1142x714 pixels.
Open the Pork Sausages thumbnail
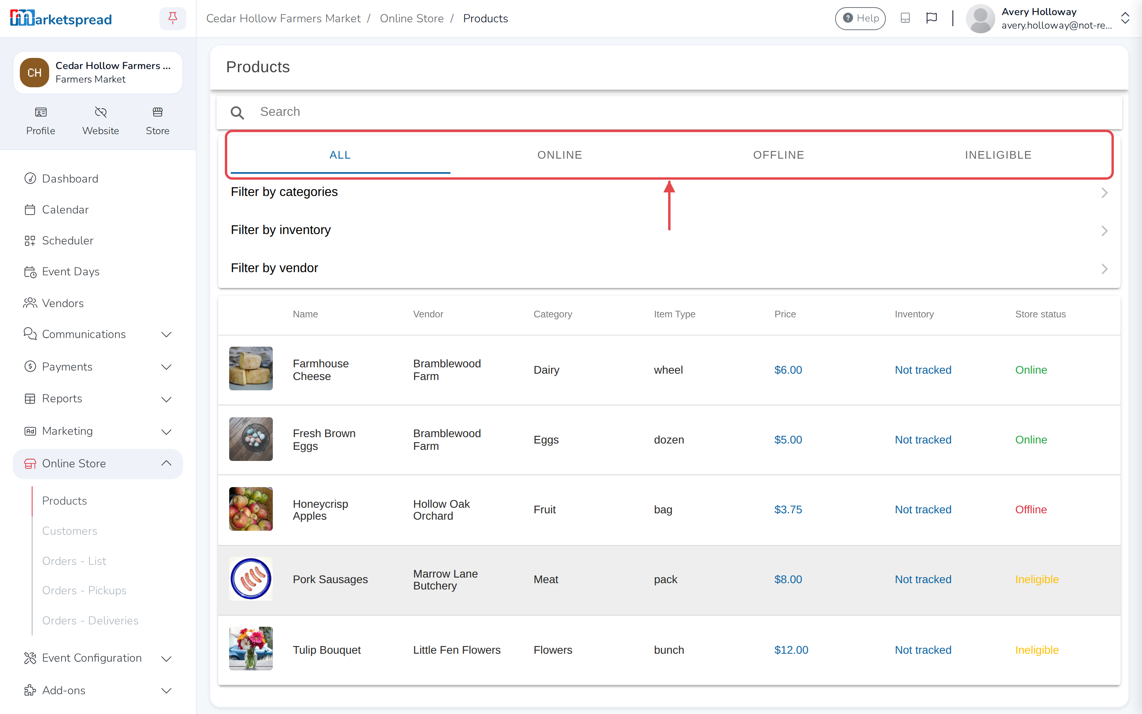tap(251, 579)
